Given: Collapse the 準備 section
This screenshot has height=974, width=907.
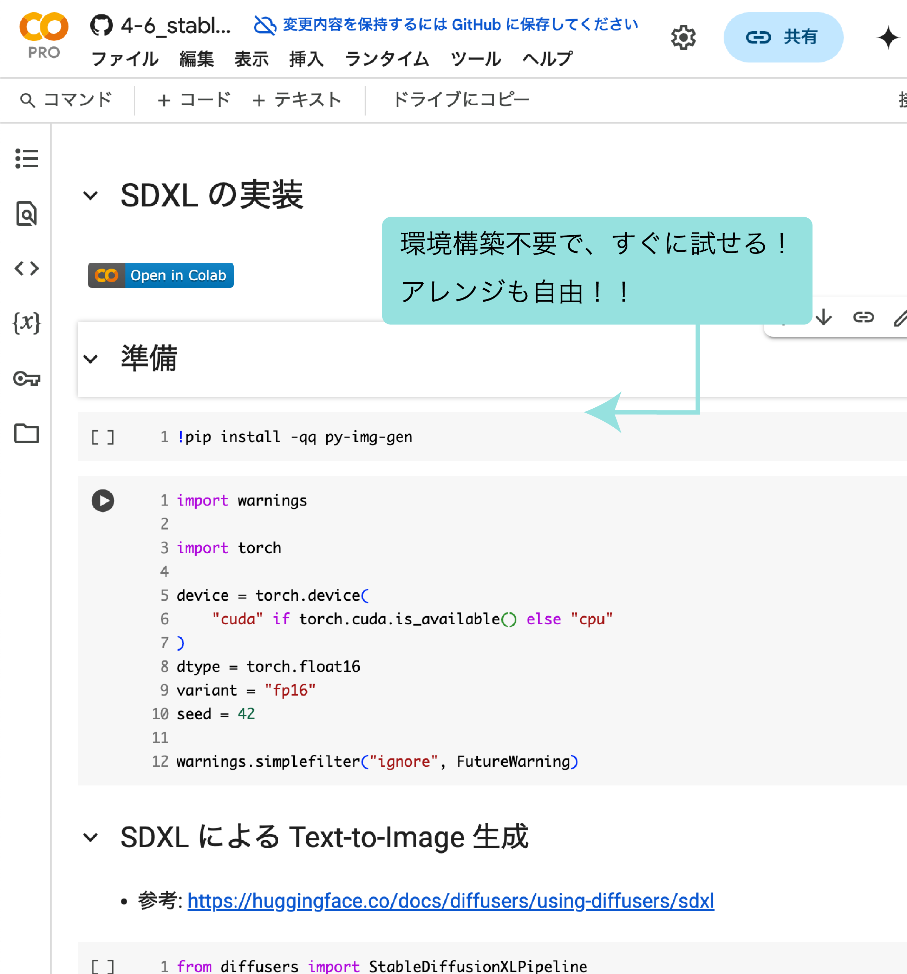Looking at the screenshot, I should 91,358.
